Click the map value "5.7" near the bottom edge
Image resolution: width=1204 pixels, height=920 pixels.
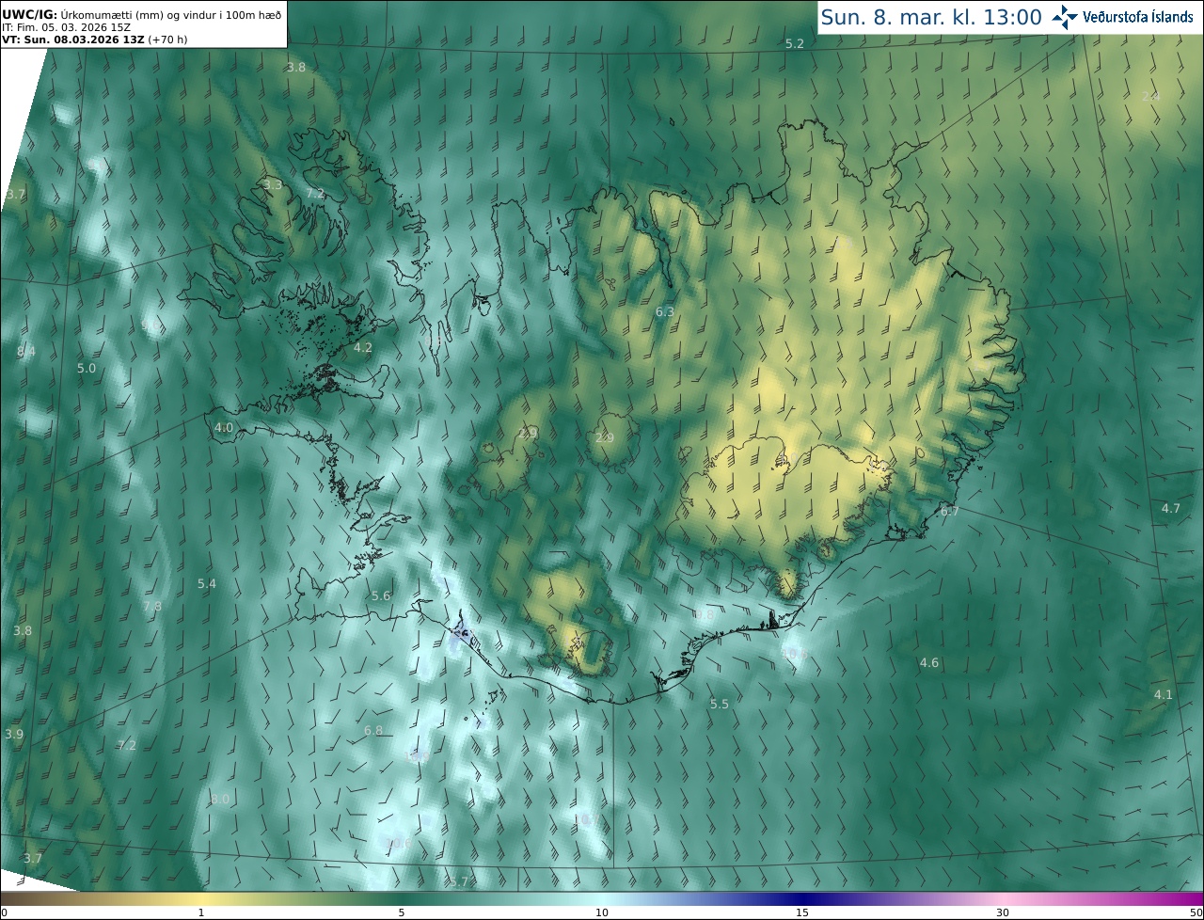(458, 881)
